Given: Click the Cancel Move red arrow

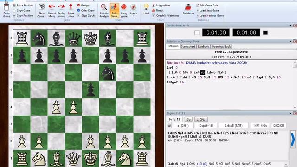Looking at the screenshot, I should pyautogui.click(x=52, y=7).
